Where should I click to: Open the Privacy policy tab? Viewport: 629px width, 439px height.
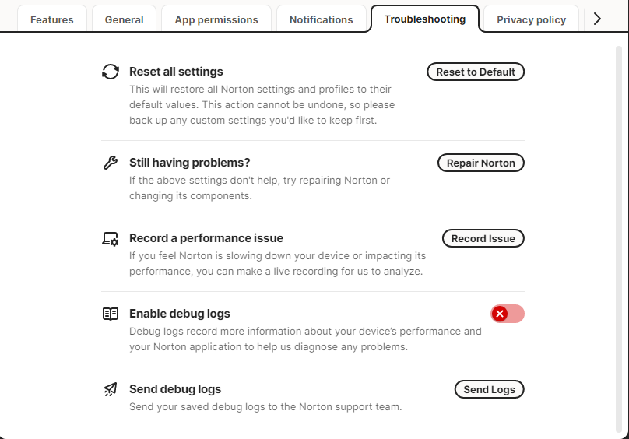point(531,19)
